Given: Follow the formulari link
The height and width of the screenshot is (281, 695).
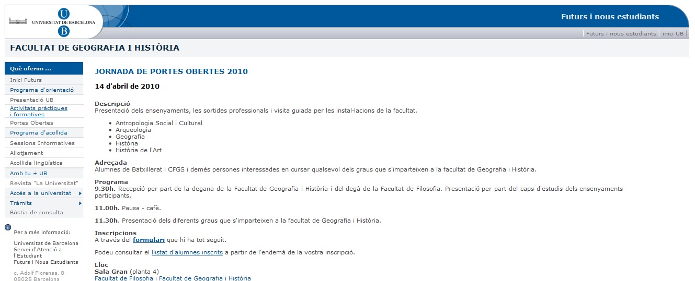Looking at the screenshot, I should 149,240.
